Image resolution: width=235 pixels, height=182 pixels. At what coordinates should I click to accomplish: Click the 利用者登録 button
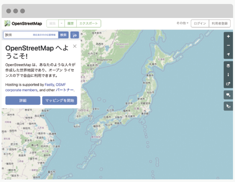pyautogui.click(x=220, y=24)
